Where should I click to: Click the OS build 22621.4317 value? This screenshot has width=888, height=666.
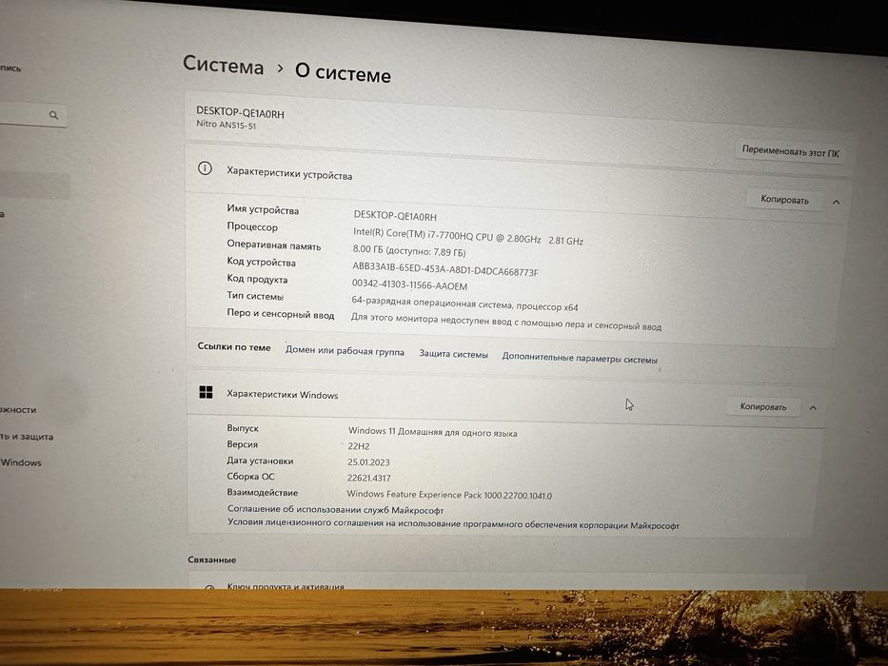368,478
